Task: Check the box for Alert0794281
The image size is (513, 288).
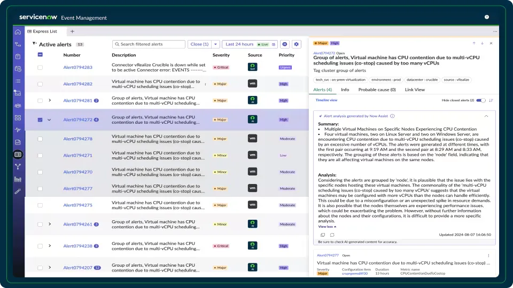Action: coord(40,101)
